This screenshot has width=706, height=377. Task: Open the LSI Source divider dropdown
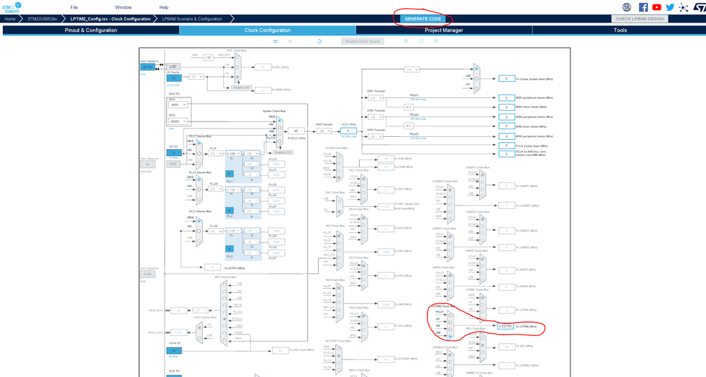[196, 77]
